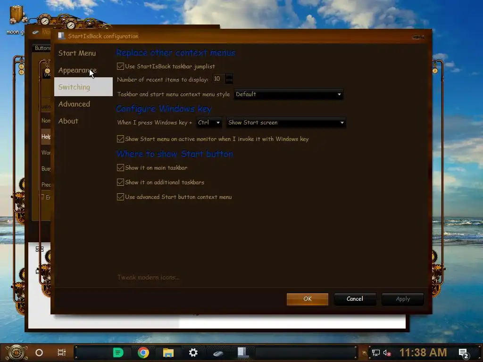Open Task View from the taskbar
This screenshot has height=362, width=483.
tap(62, 353)
